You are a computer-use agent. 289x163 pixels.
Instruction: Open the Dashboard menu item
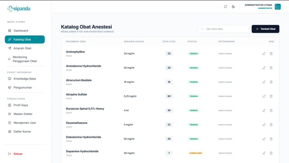pos(25,31)
